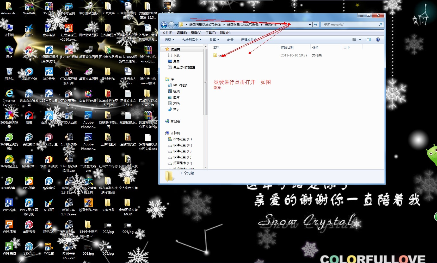Screen dimensions: 437x263
Task: Refresh the folder via address bar refresh icon
Action: click(x=316, y=24)
